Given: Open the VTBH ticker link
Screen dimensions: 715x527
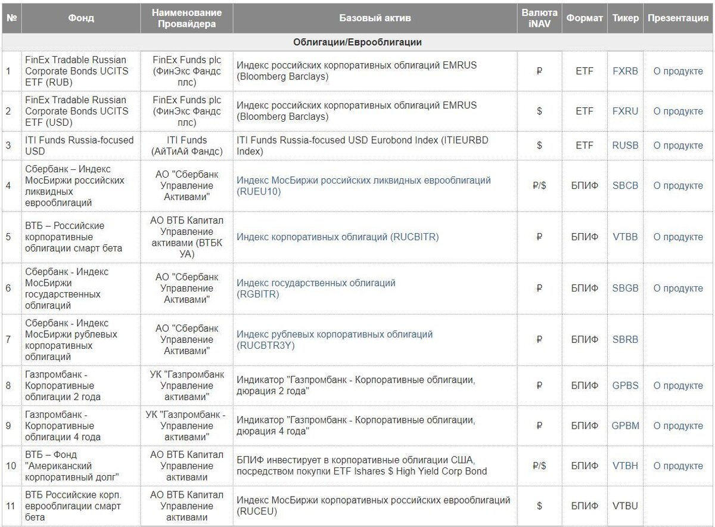Looking at the screenshot, I should click(625, 466).
